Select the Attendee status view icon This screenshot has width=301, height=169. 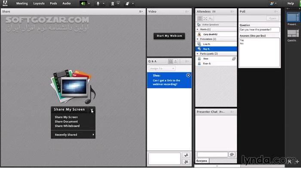point(211,18)
